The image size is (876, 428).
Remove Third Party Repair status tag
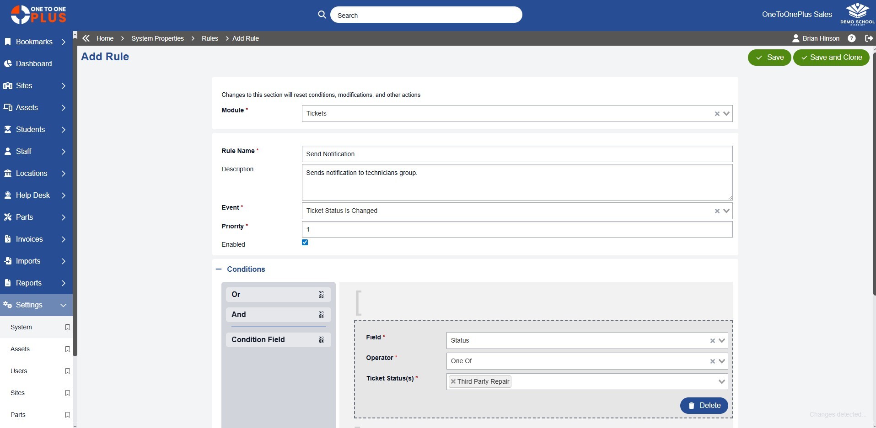point(453,381)
